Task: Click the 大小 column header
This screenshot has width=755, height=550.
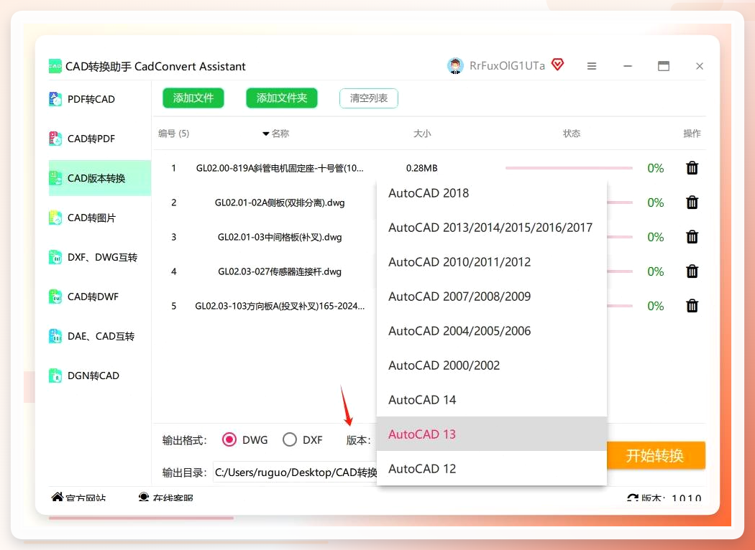Action: coord(422,134)
